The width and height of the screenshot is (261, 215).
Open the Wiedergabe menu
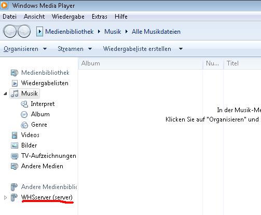(68, 17)
